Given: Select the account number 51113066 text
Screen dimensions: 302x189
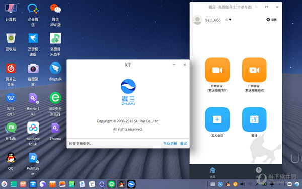Looking at the screenshot, I should pos(213,20).
